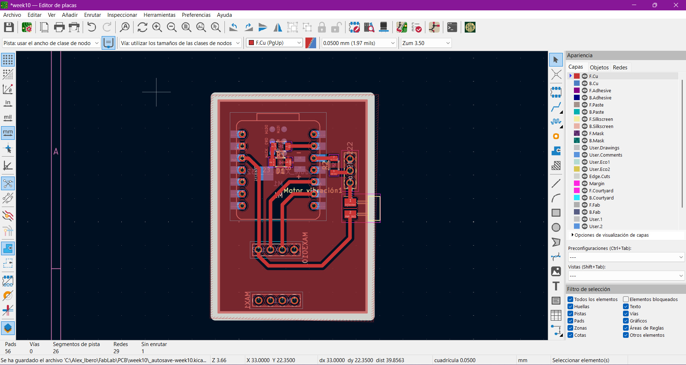Open the grid size dropdown
This screenshot has height=365, width=686.
[359, 43]
